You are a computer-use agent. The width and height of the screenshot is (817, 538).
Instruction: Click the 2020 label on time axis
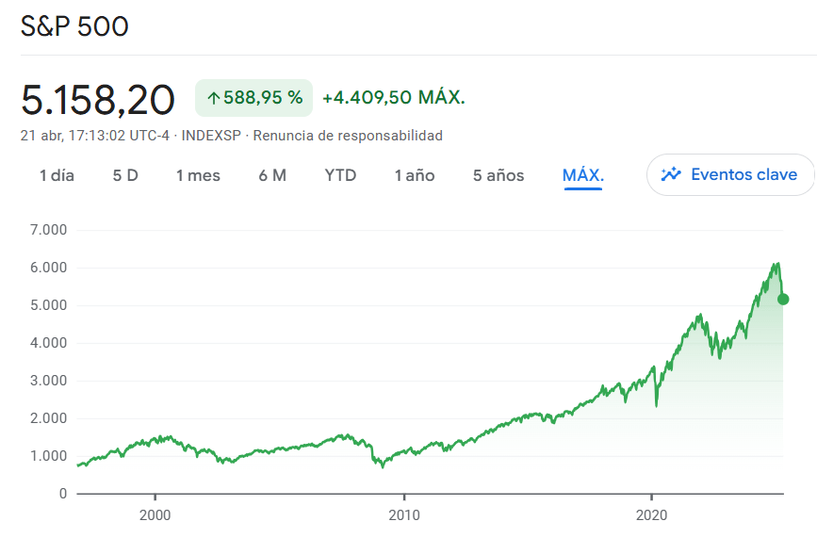tap(652, 515)
